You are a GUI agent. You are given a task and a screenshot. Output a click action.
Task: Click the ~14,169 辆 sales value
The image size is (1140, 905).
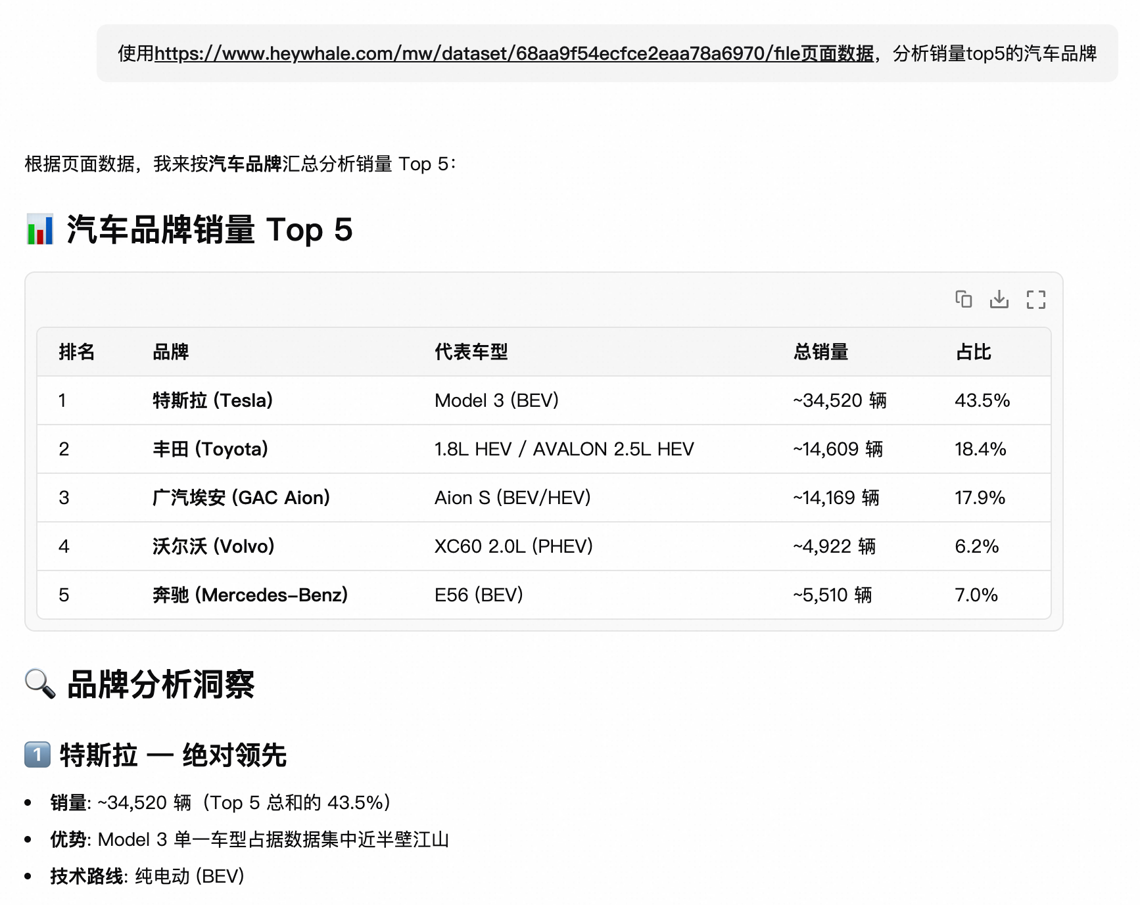click(836, 498)
